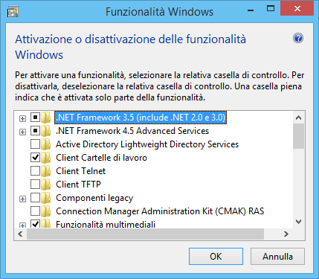Expand the Componenti legacy node

[x=22, y=199]
